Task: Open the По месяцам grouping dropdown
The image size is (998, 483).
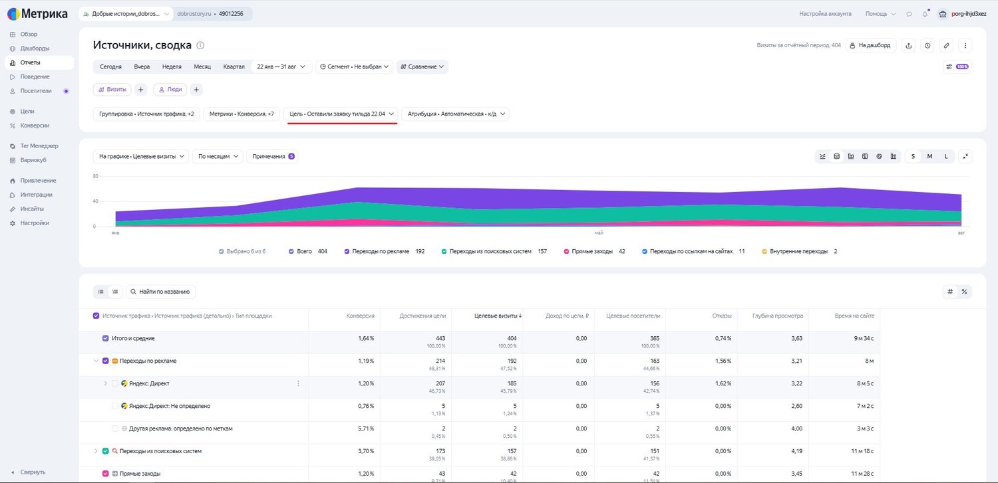Action: click(x=219, y=156)
